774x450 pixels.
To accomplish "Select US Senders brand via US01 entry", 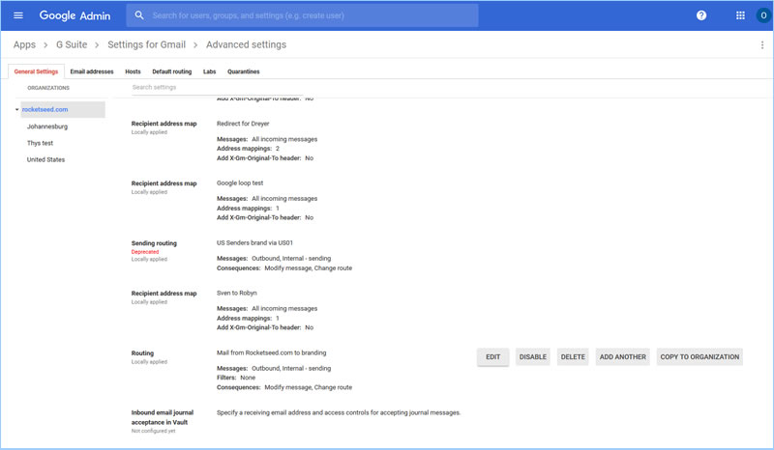I will tap(254, 243).
